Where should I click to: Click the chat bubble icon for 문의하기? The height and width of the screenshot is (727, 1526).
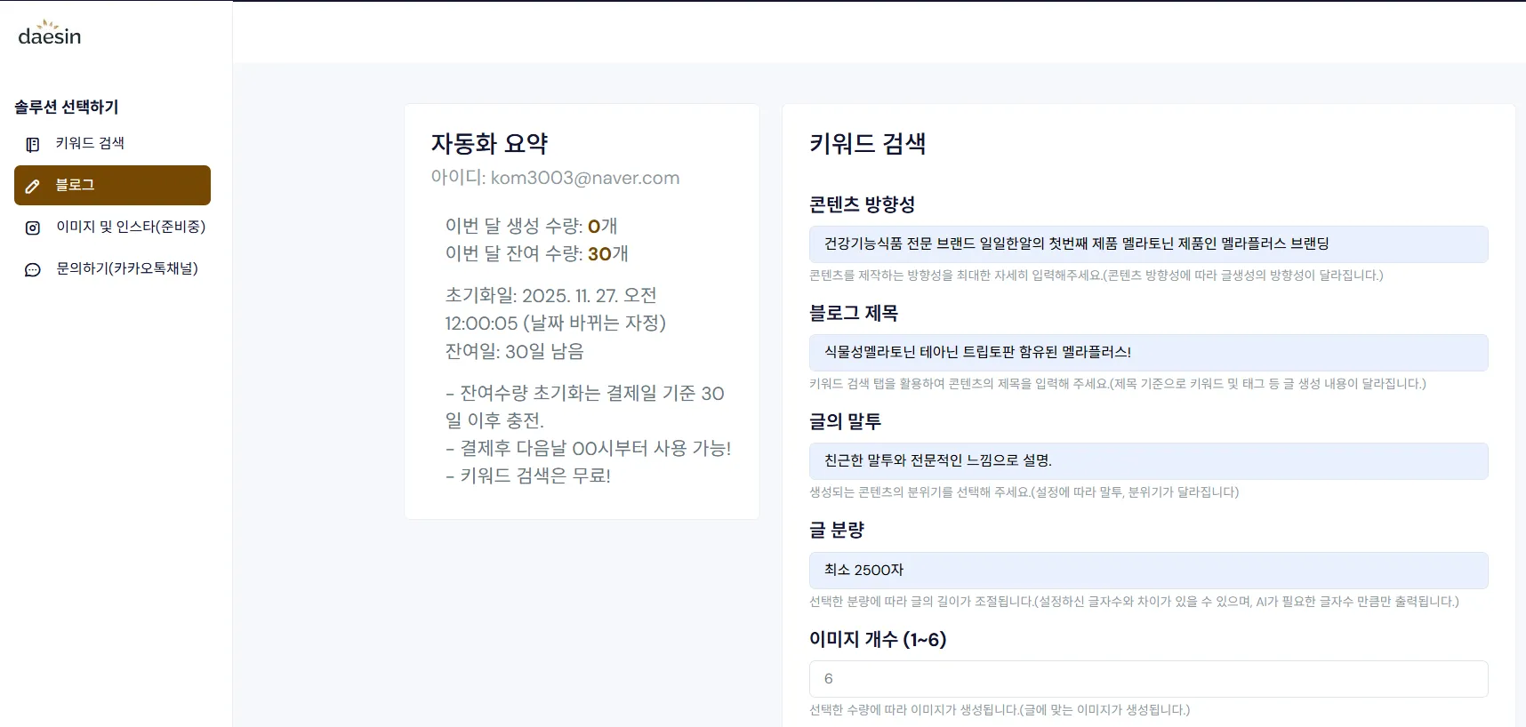tap(33, 269)
